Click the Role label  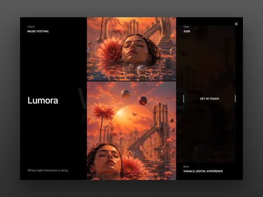tap(186, 166)
